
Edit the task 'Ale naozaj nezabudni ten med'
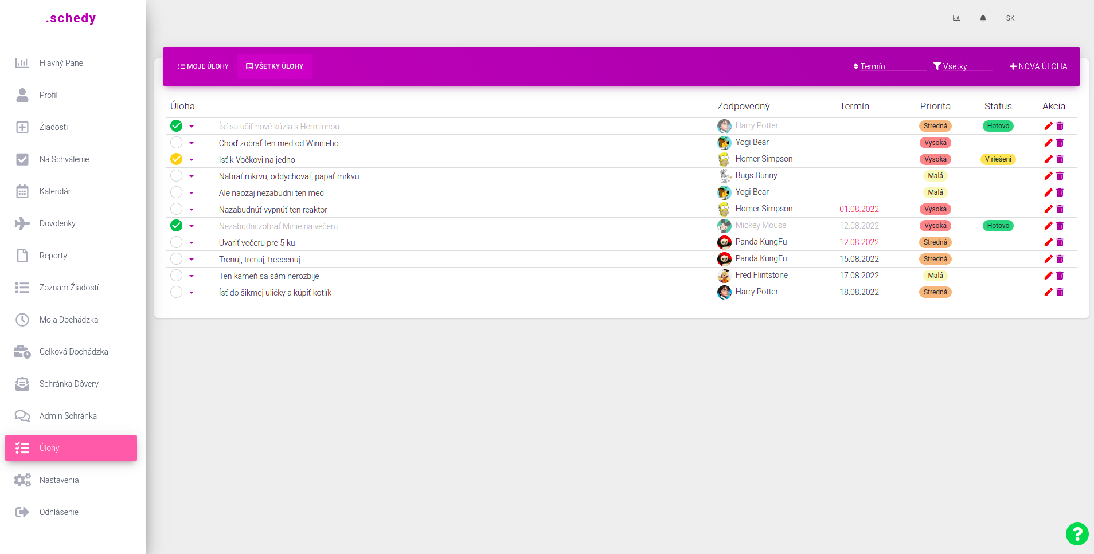click(x=1048, y=192)
